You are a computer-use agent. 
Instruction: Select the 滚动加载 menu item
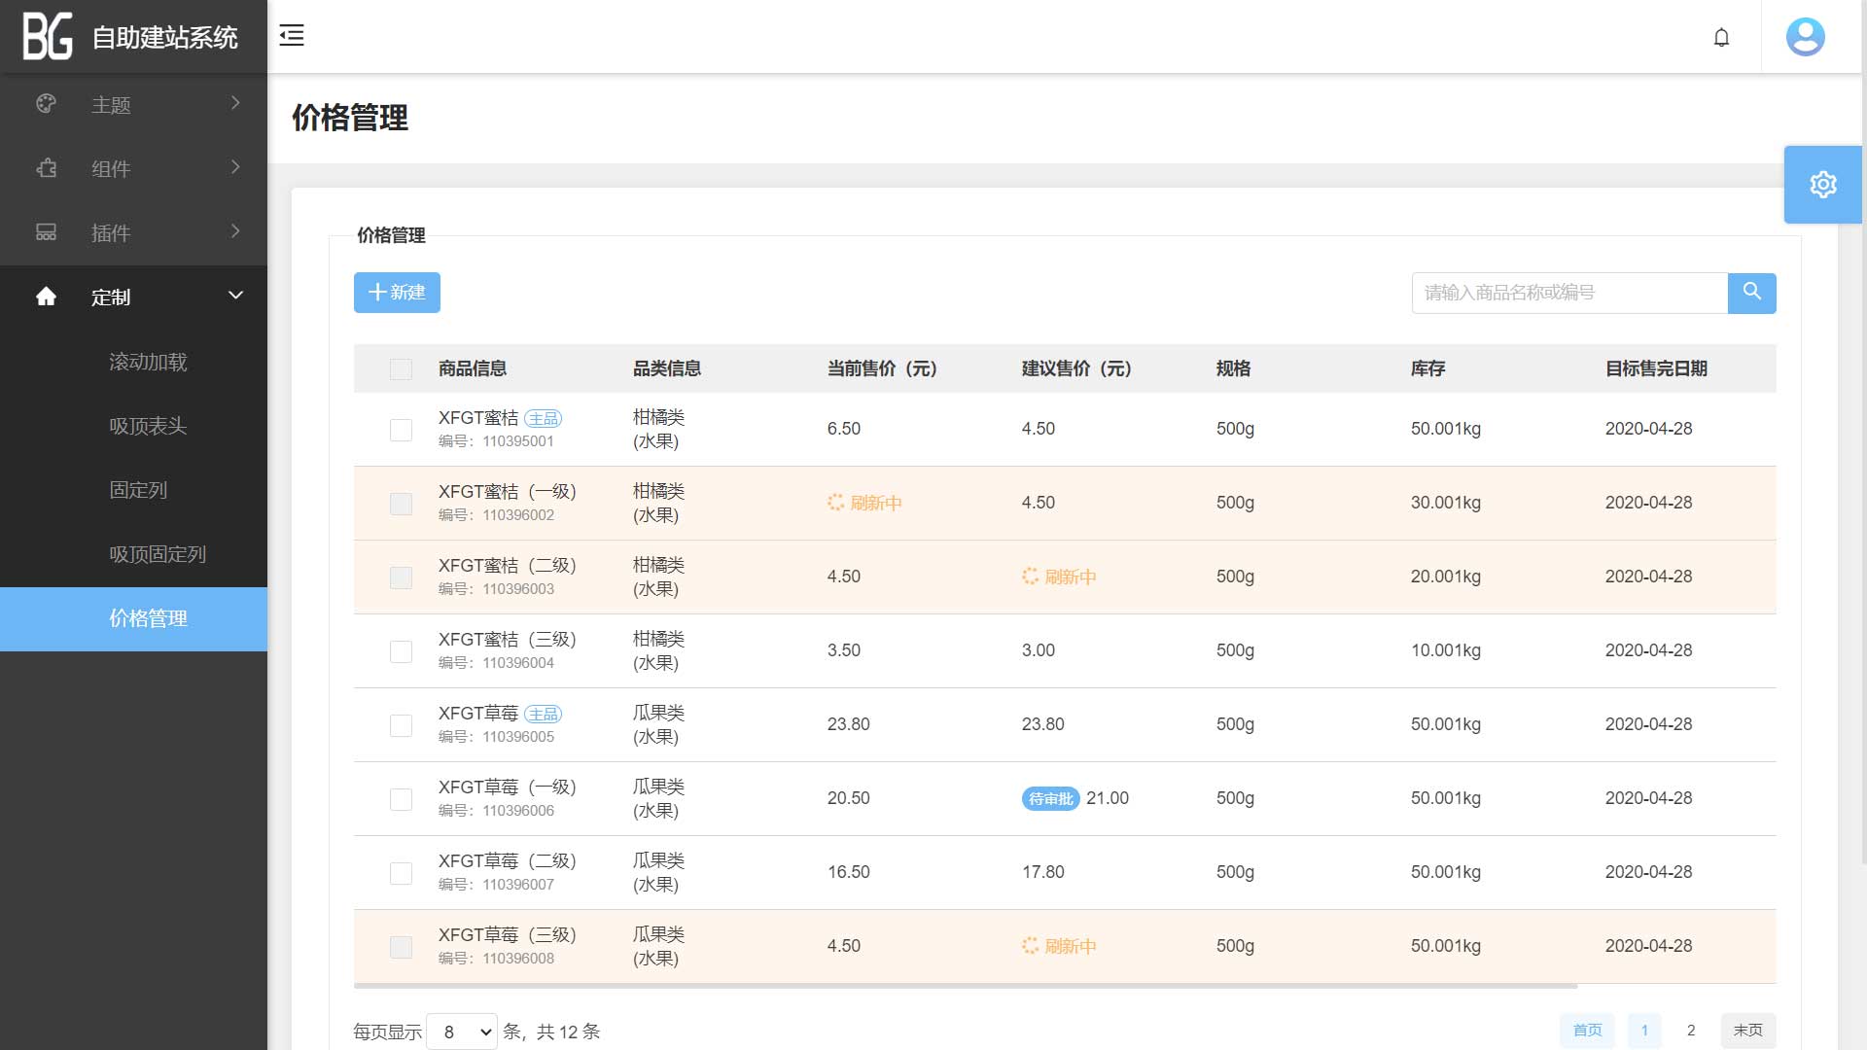pyautogui.click(x=148, y=362)
